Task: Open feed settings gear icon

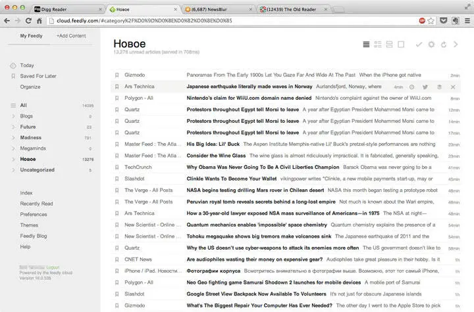Action: [431, 45]
